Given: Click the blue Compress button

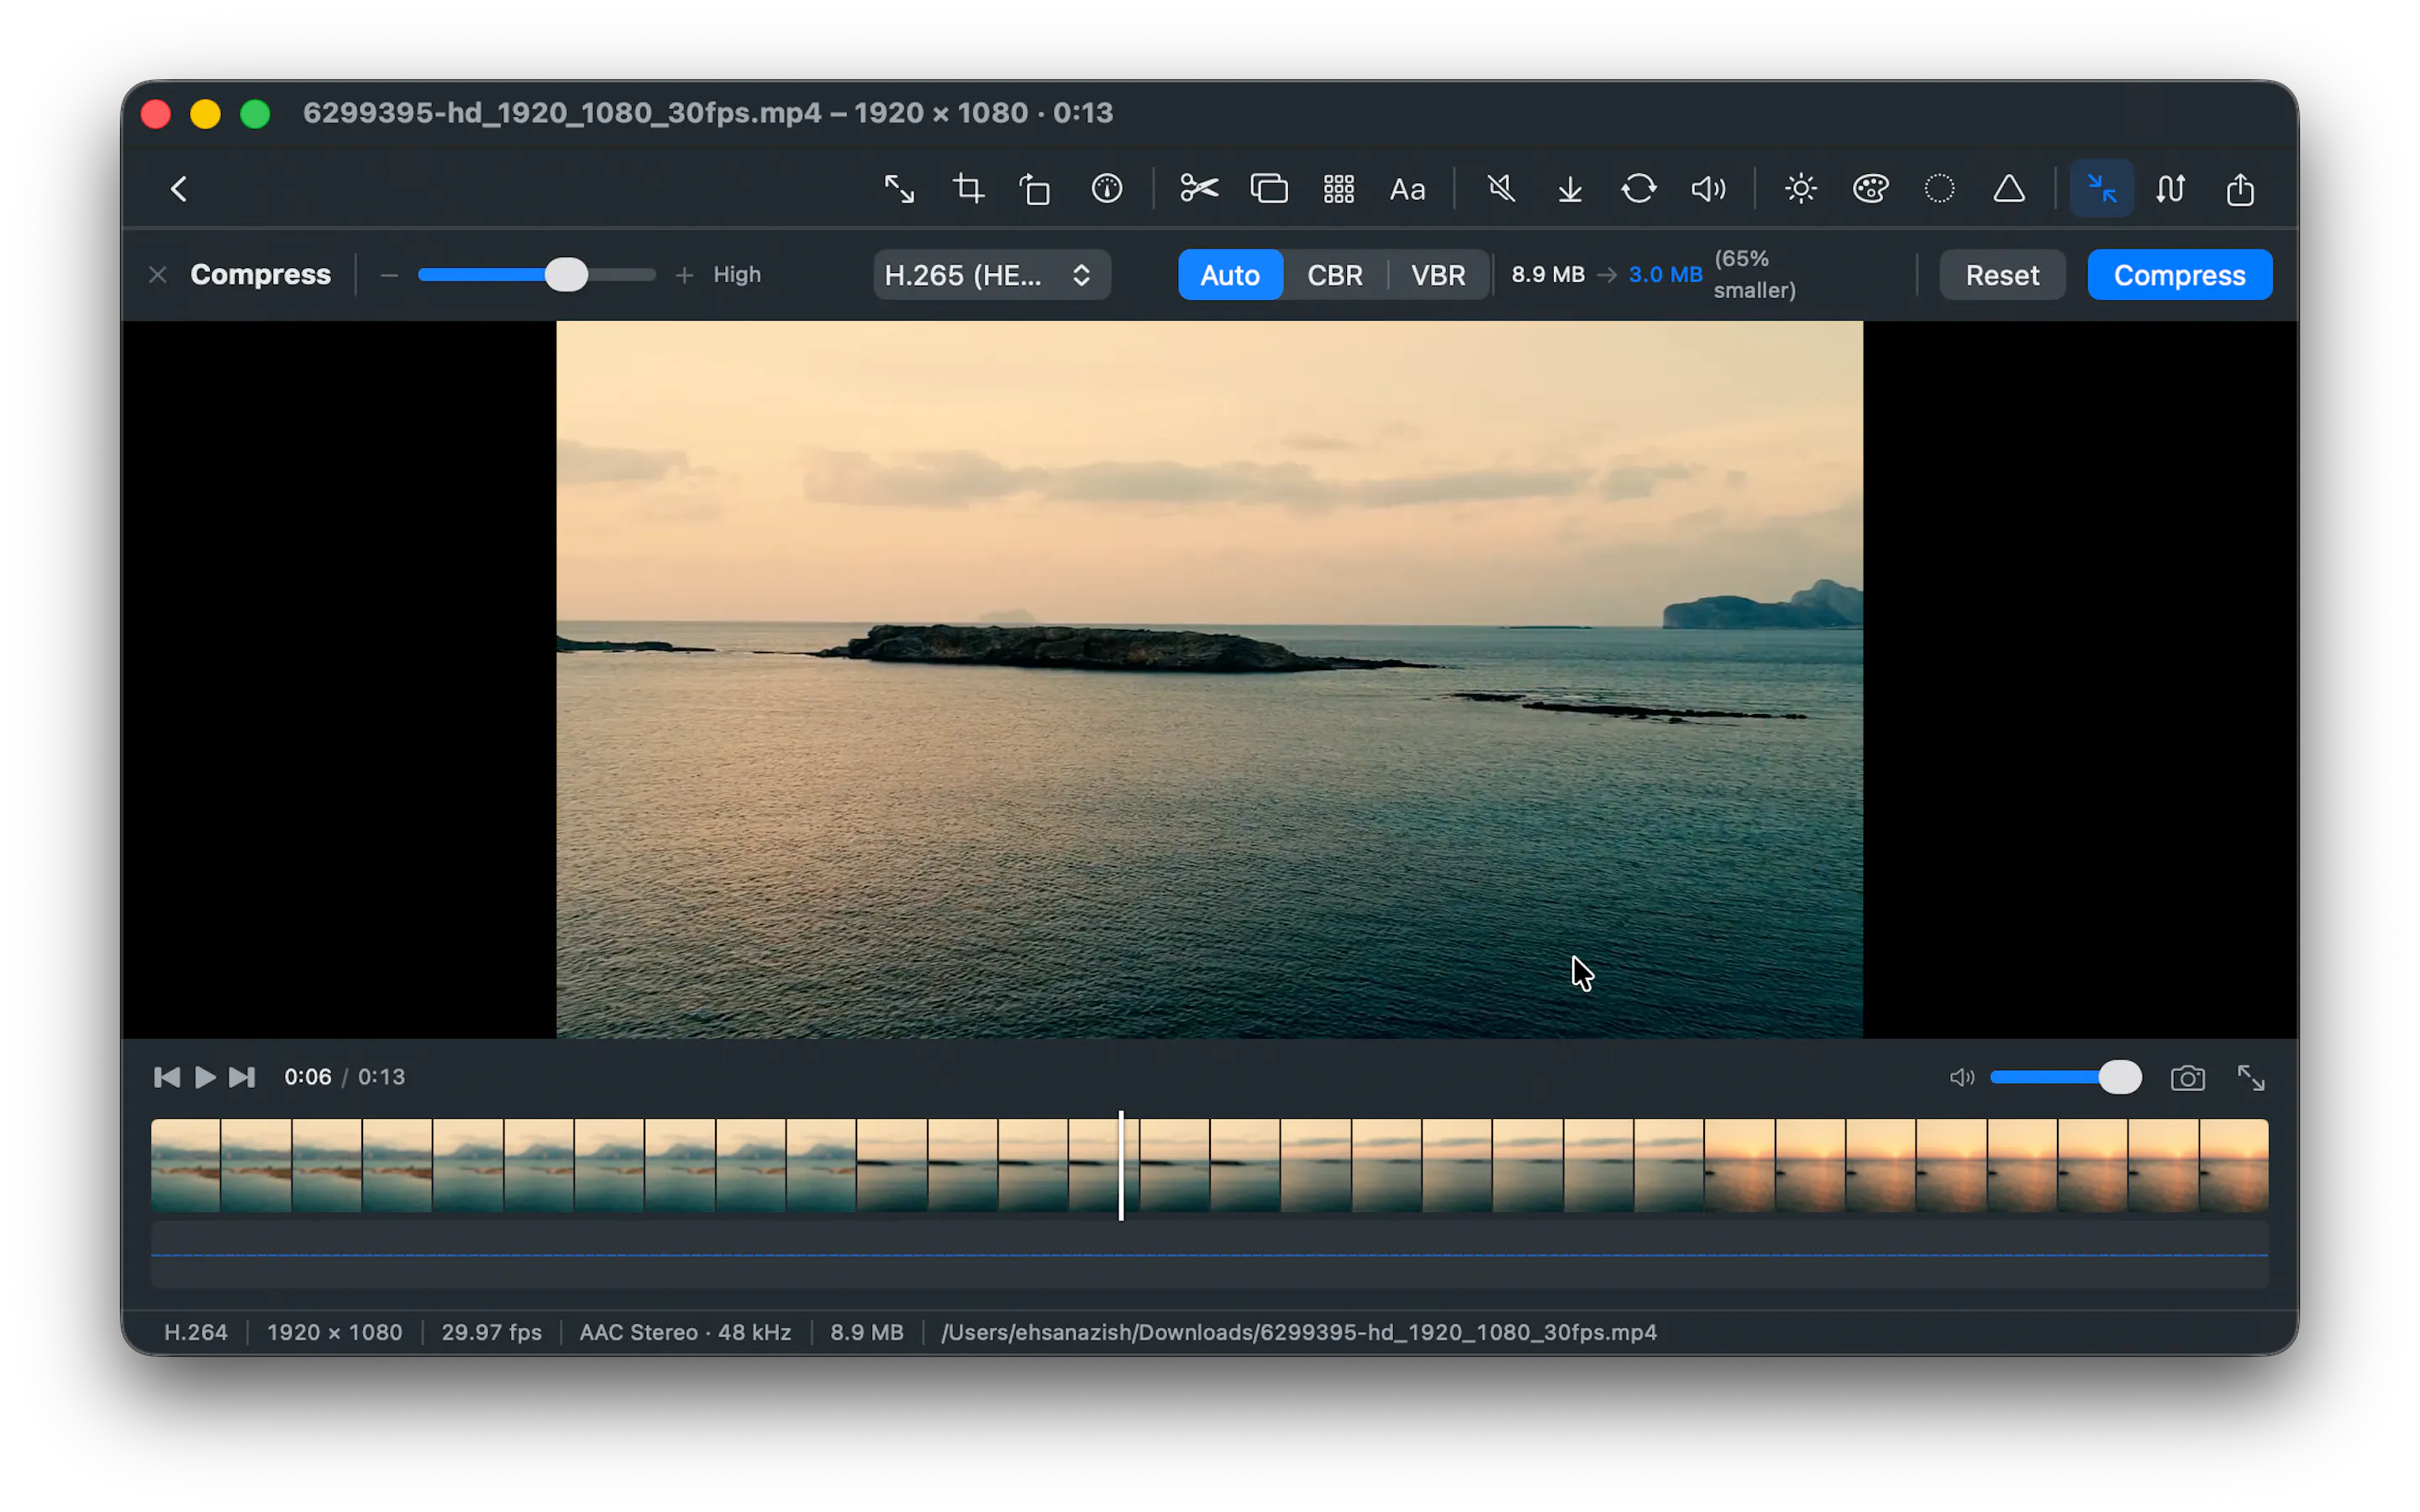Looking at the screenshot, I should pos(2179,275).
